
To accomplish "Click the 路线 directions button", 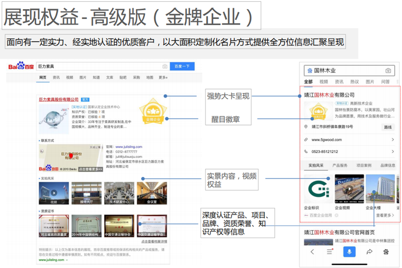I will 389,126.
